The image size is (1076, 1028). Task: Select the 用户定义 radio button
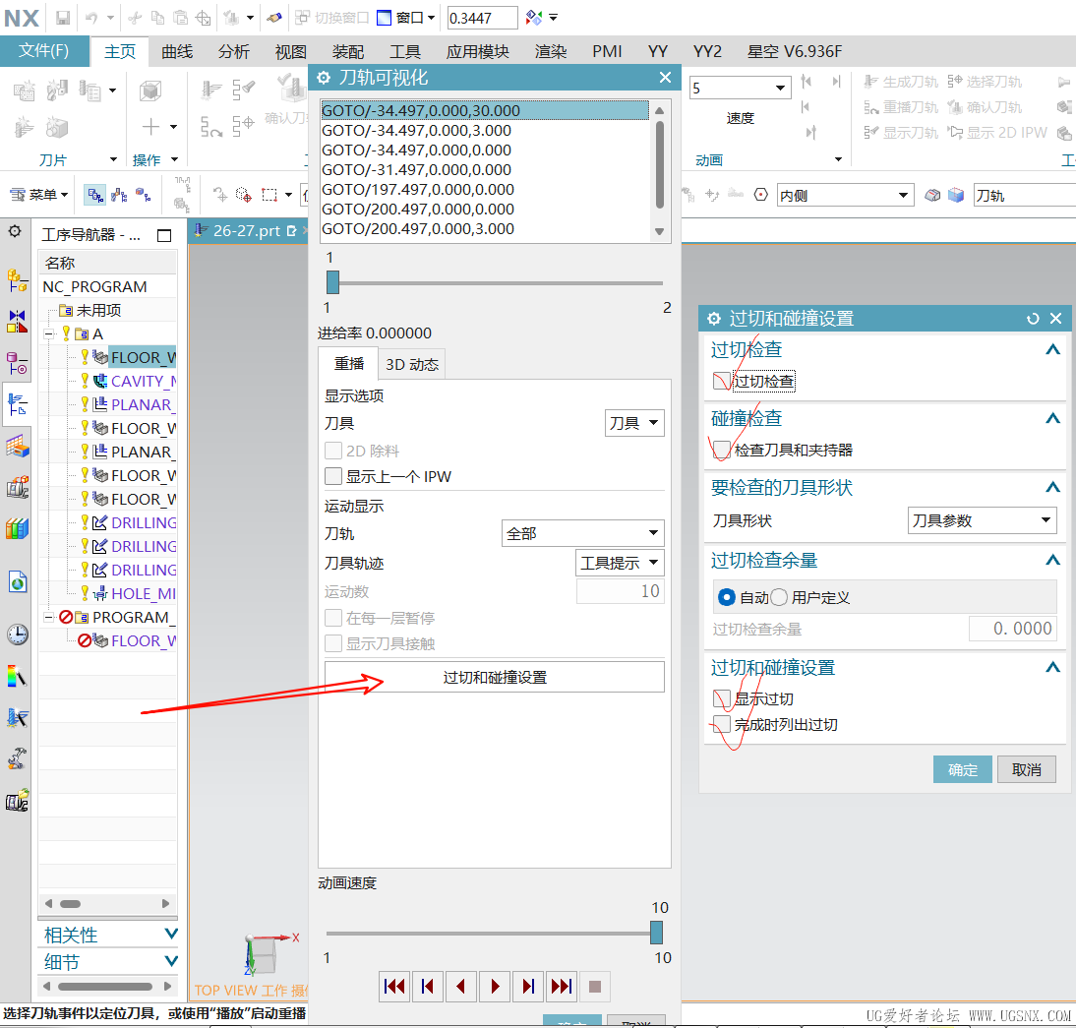(779, 597)
